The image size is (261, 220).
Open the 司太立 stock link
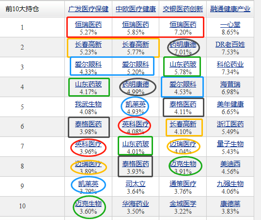tap(136, 184)
